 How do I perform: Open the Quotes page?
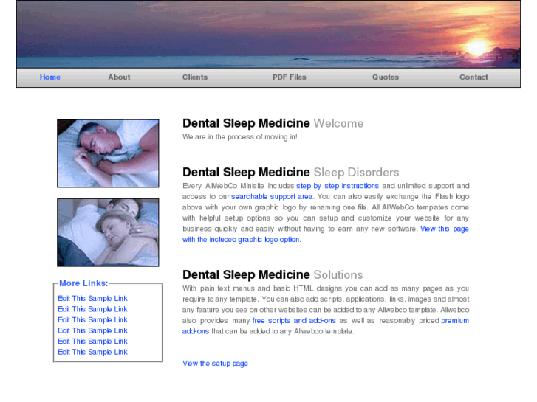pyautogui.click(x=386, y=77)
